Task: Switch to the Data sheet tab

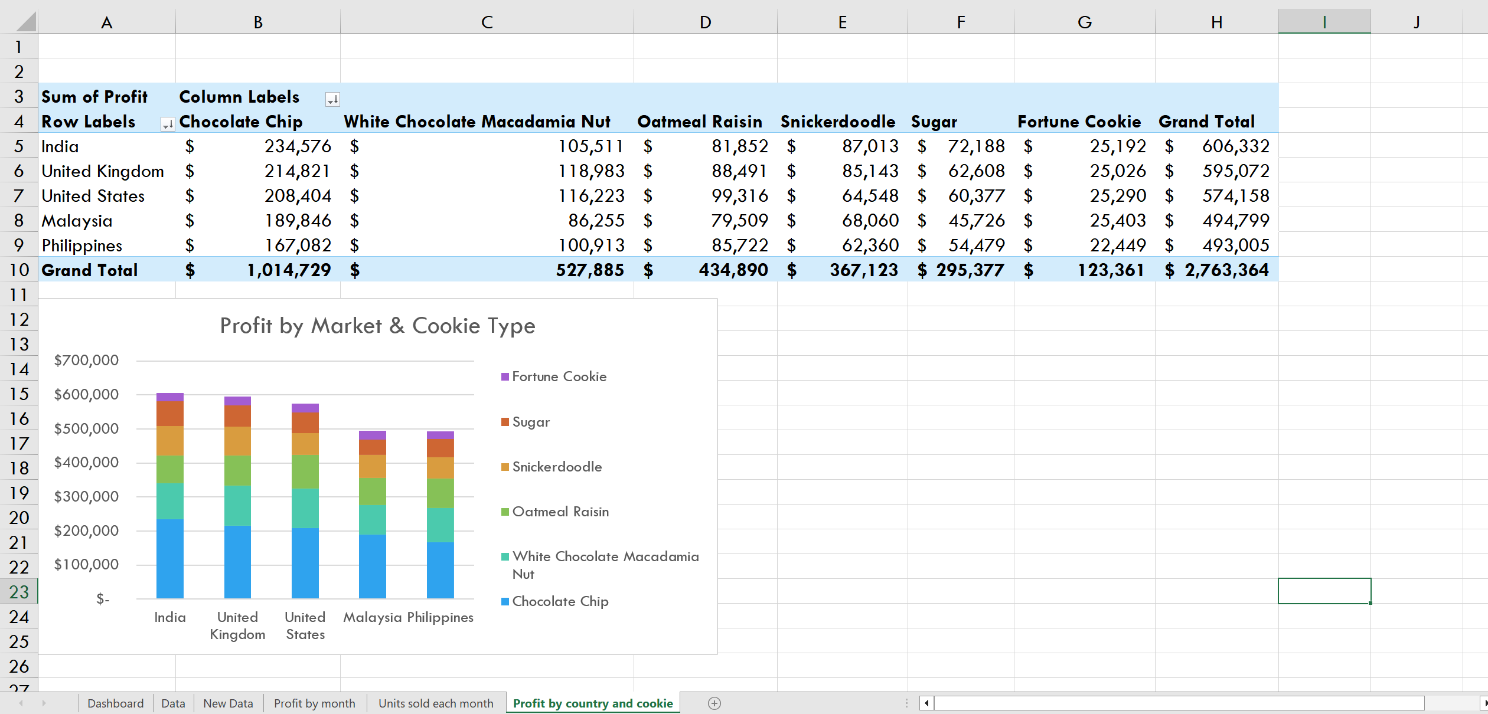Action: point(173,703)
